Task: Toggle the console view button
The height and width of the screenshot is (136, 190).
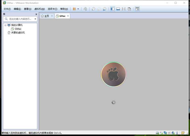Action: (137, 9)
